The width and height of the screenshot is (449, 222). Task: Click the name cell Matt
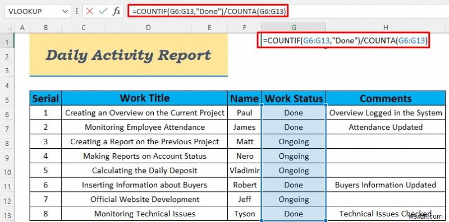pyautogui.click(x=244, y=141)
